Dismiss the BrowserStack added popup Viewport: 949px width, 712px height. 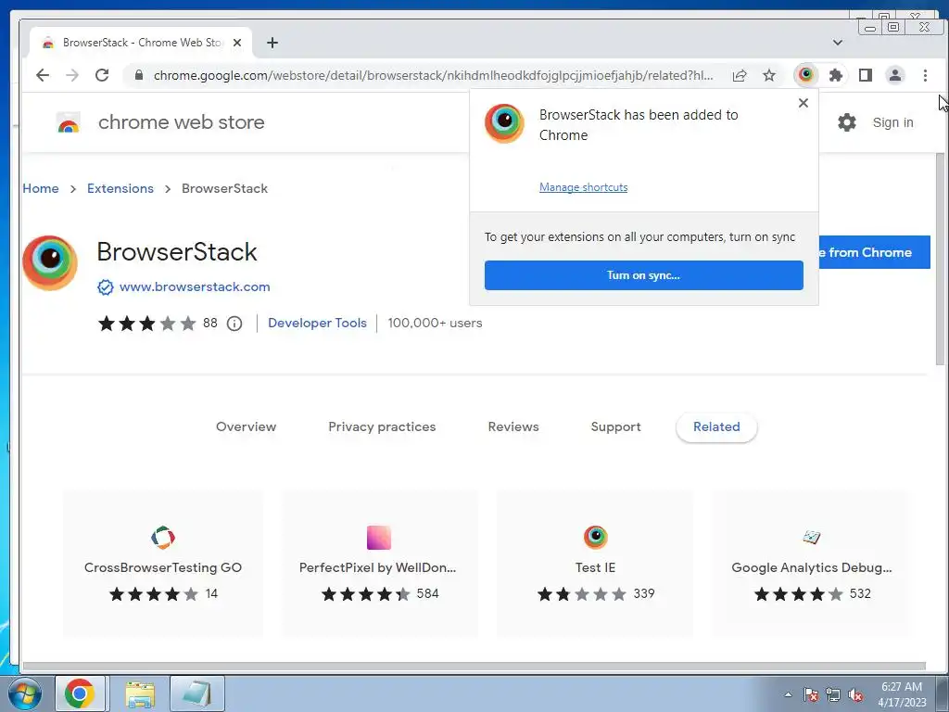pyautogui.click(x=803, y=103)
